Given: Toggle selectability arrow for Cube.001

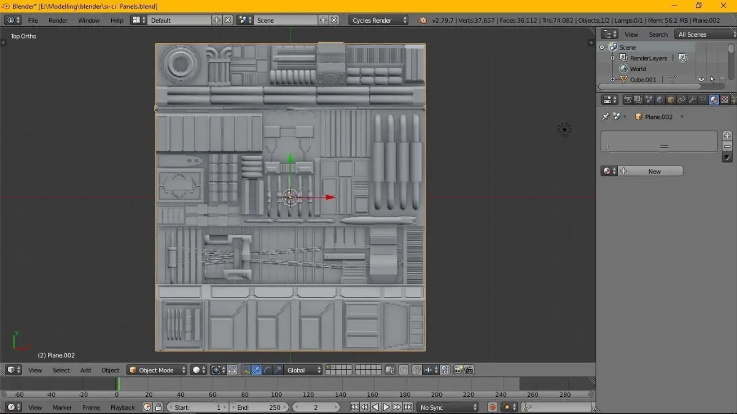Looking at the screenshot, I should [x=712, y=79].
